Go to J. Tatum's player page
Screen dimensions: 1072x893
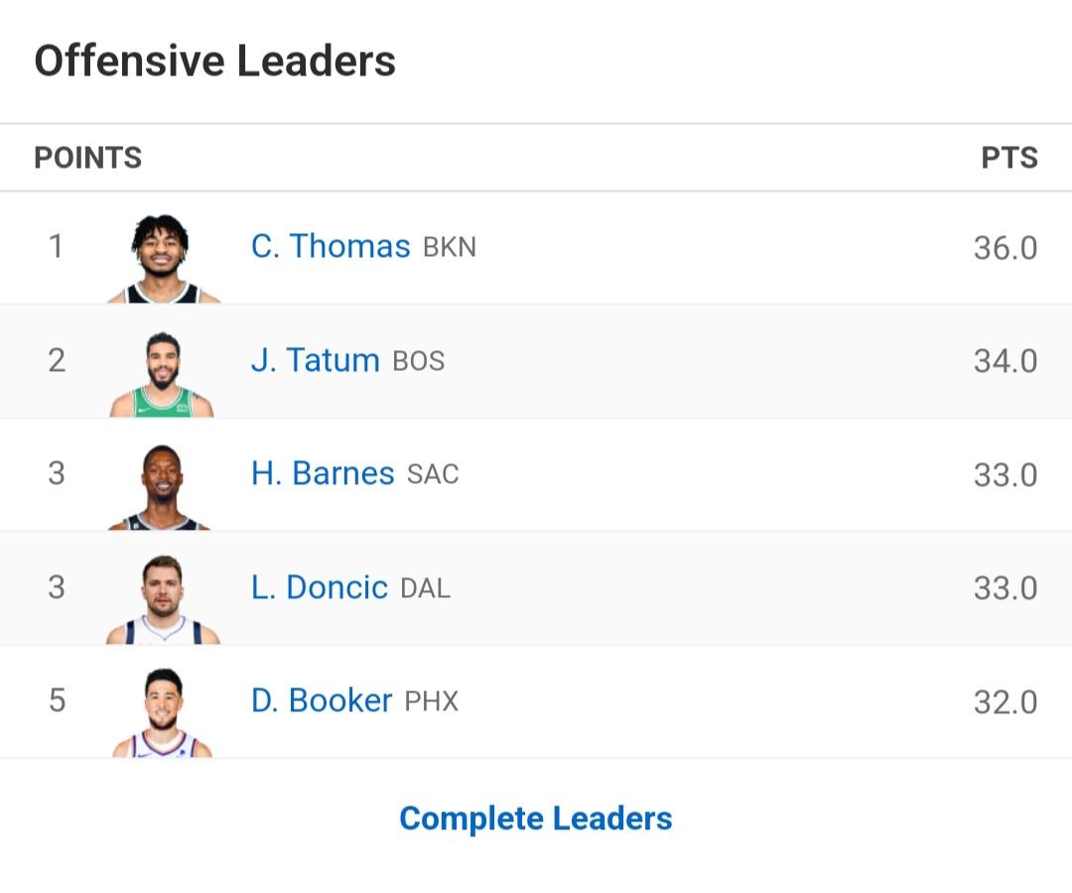[x=315, y=359]
